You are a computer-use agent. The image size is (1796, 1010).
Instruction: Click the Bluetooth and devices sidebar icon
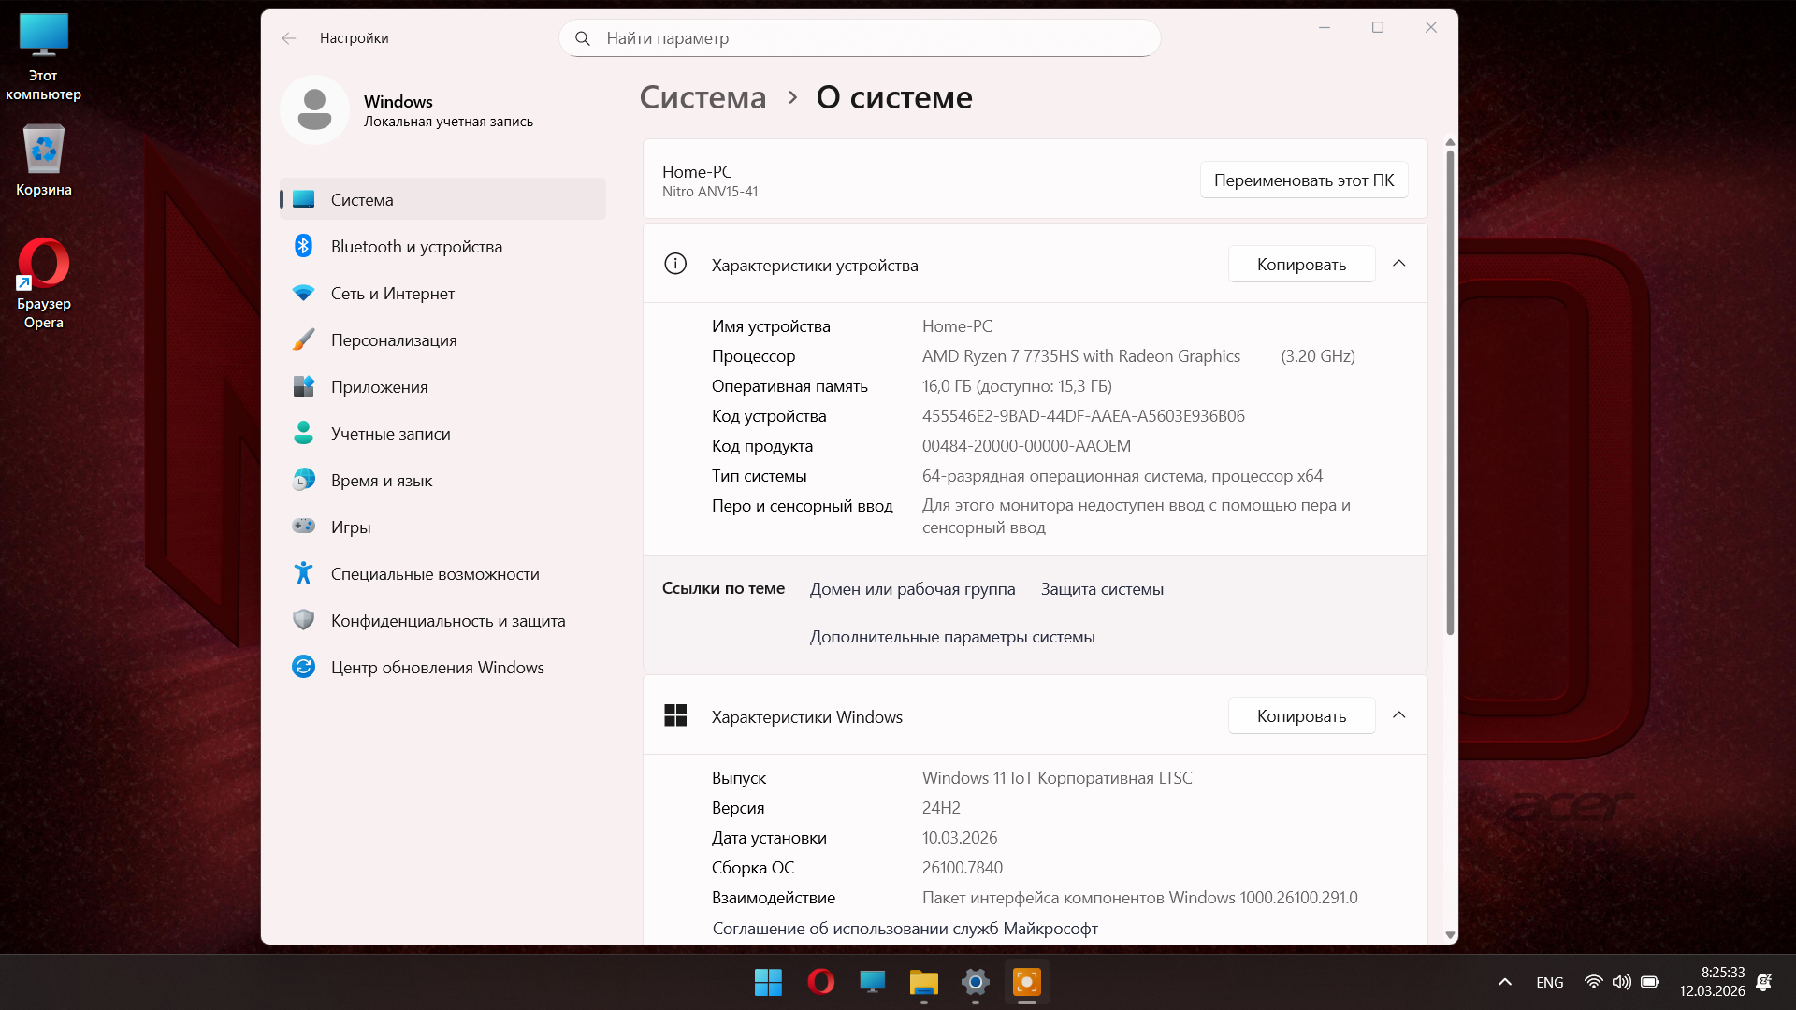click(x=303, y=246)
